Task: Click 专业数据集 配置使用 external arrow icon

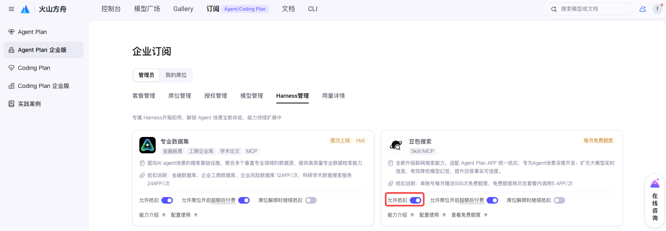Action: tap(195, 215)
